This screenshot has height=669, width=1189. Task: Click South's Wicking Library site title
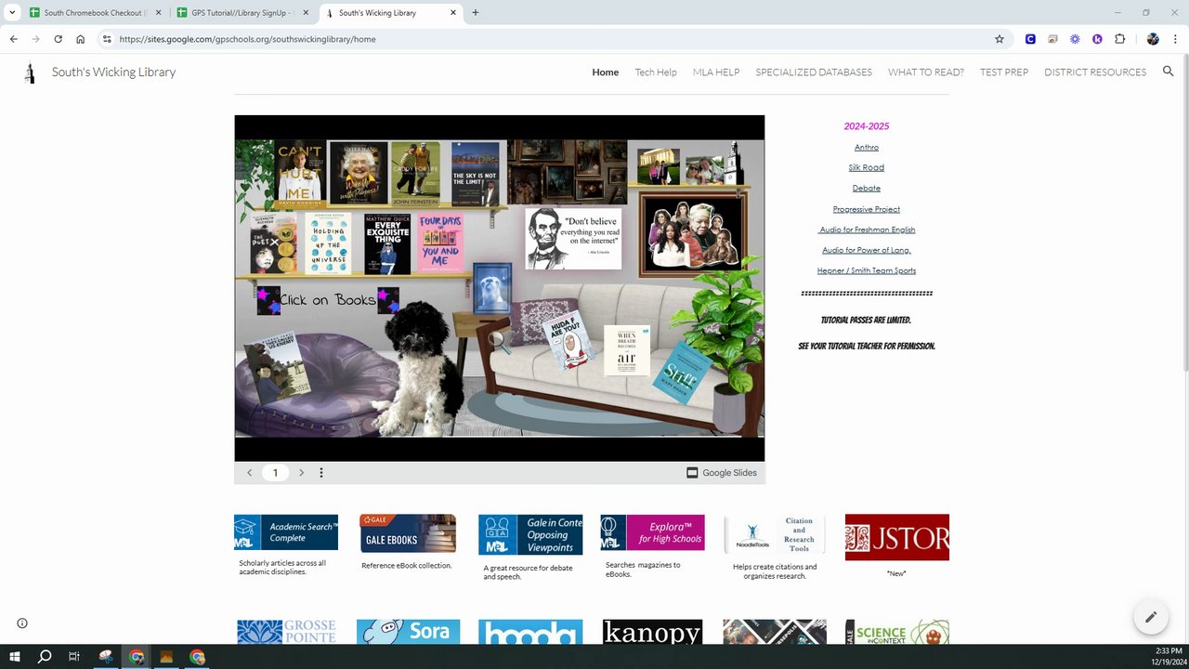pyautogui.click(x=113, y=72)
